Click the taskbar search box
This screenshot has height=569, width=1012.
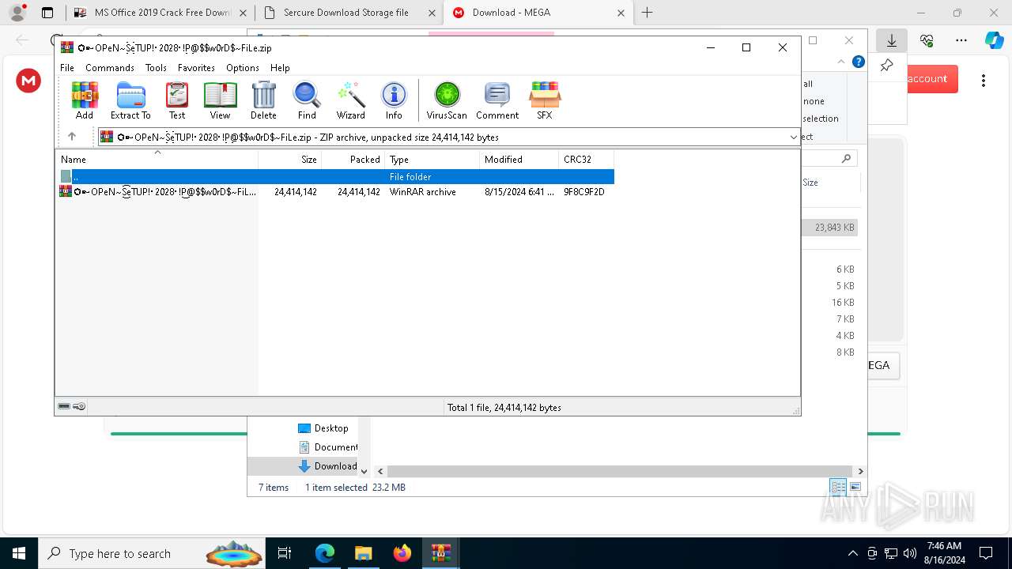pos(153,553)
